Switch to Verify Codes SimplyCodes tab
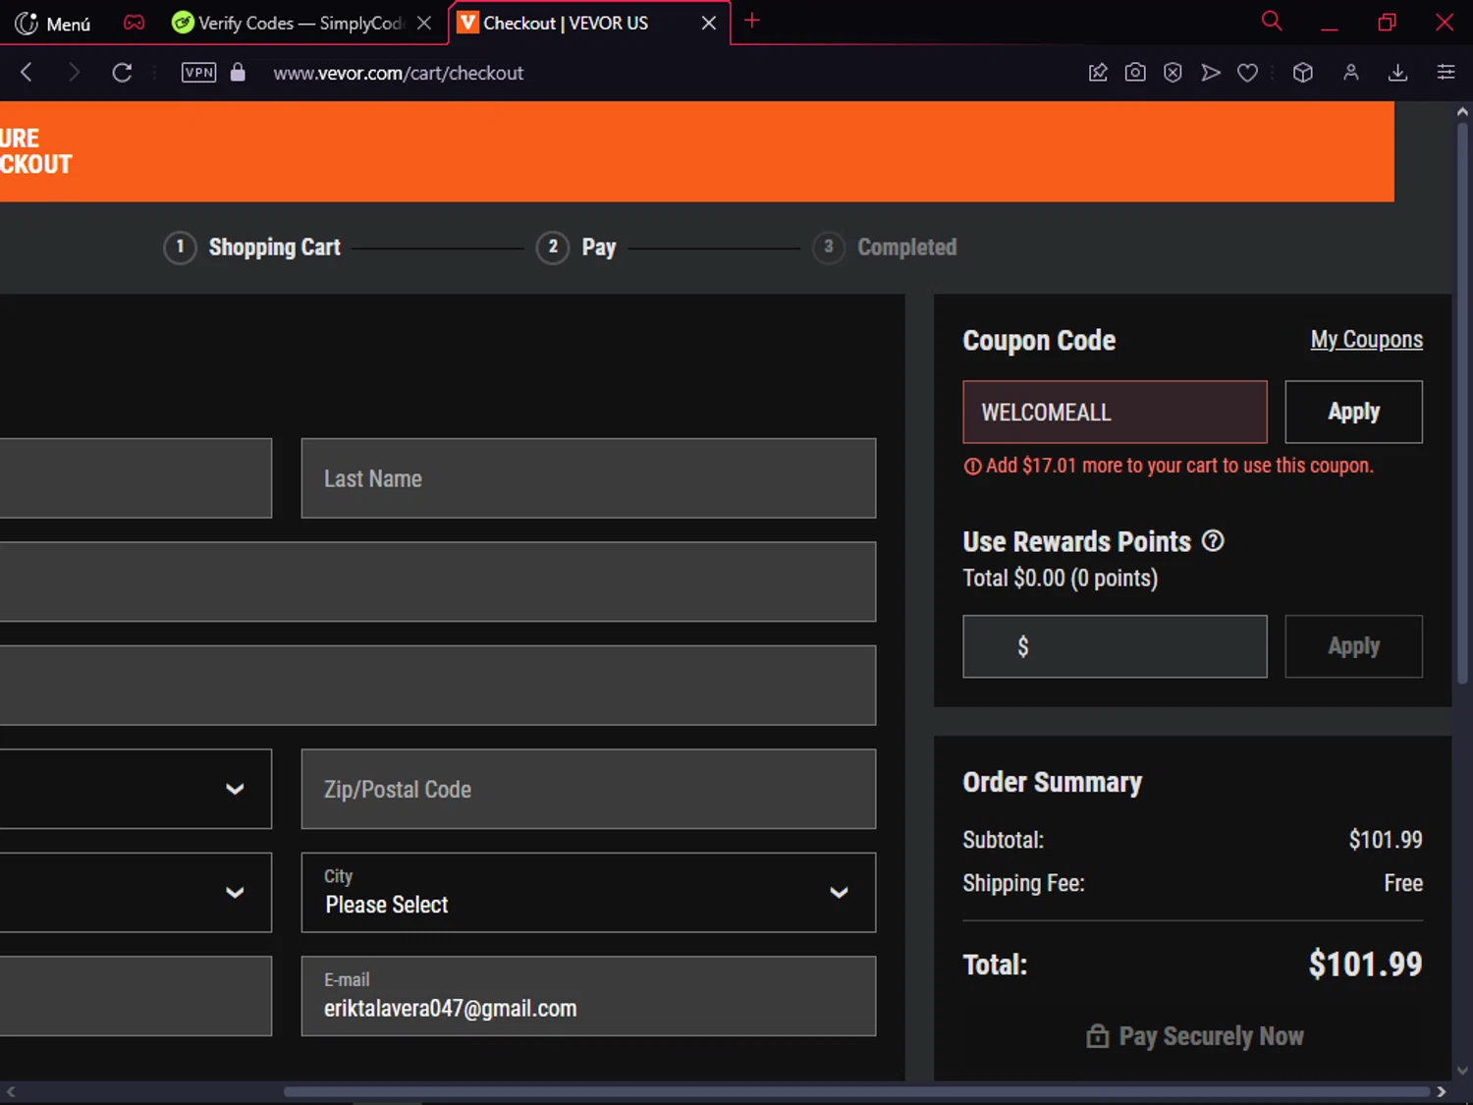Screen dimensions: 1473x1105 pos(290,23)
